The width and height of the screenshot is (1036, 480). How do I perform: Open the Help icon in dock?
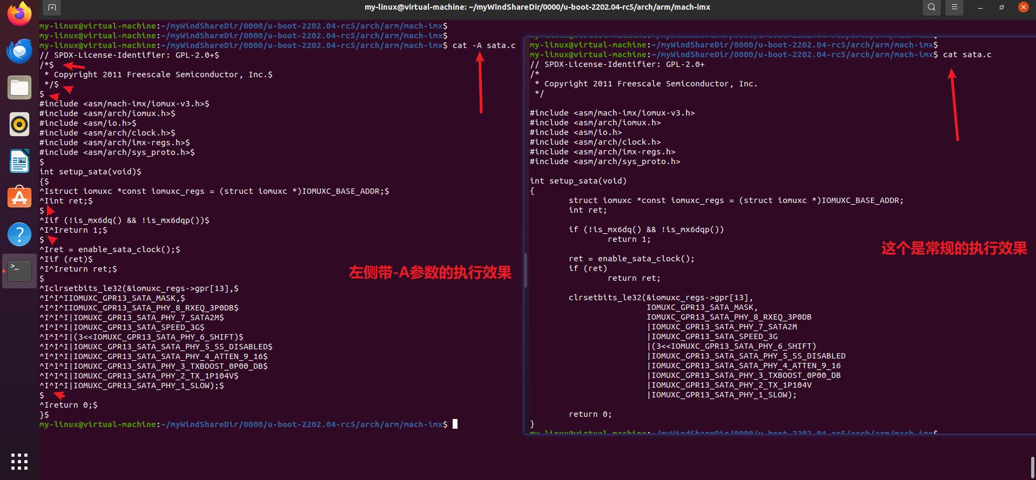point(19,234)
